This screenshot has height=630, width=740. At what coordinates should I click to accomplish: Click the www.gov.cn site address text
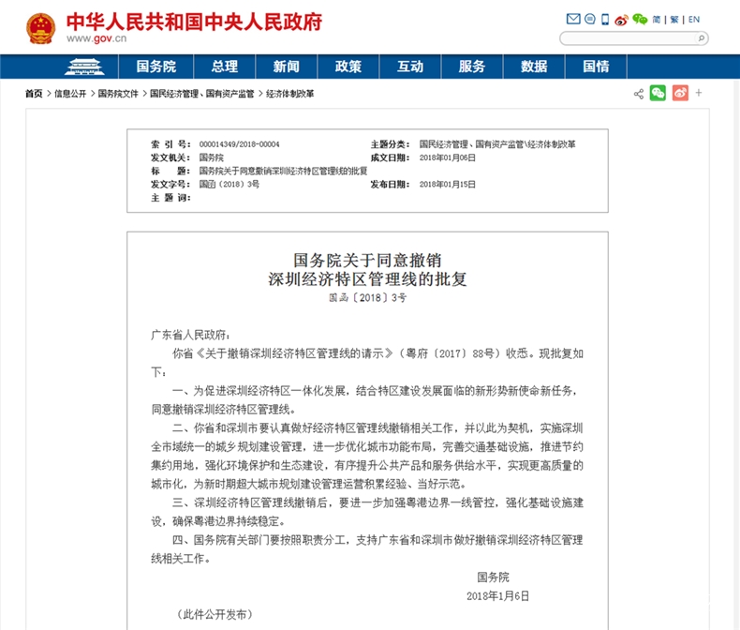coord(96,38)
